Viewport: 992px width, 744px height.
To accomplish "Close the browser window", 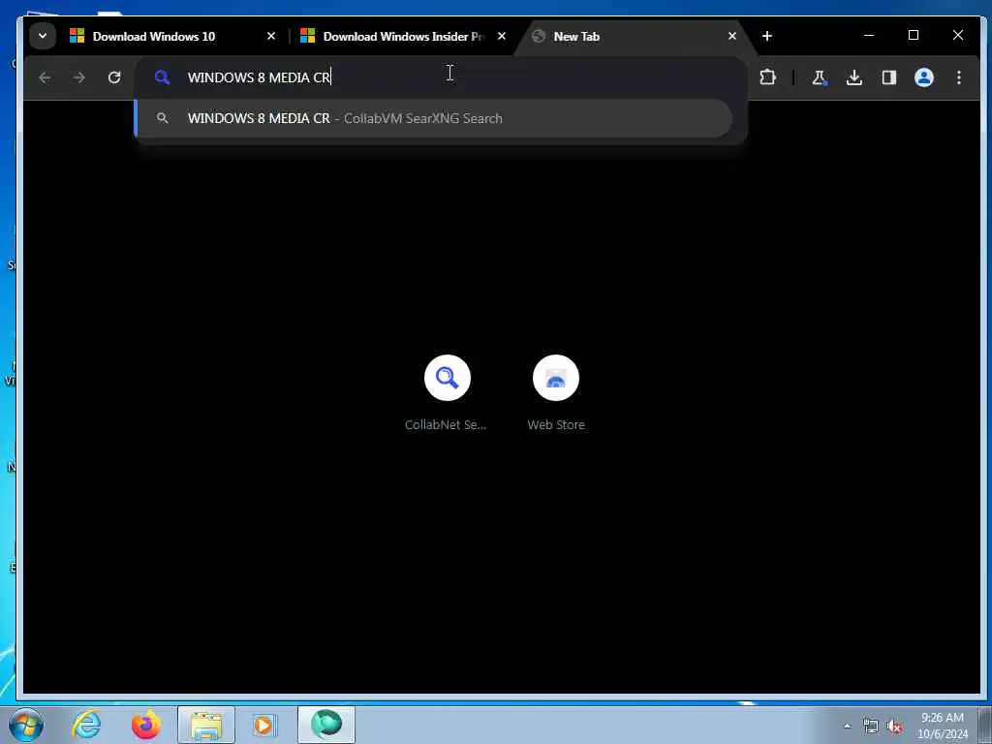I will pyautogui.click(x=958, y=36).
